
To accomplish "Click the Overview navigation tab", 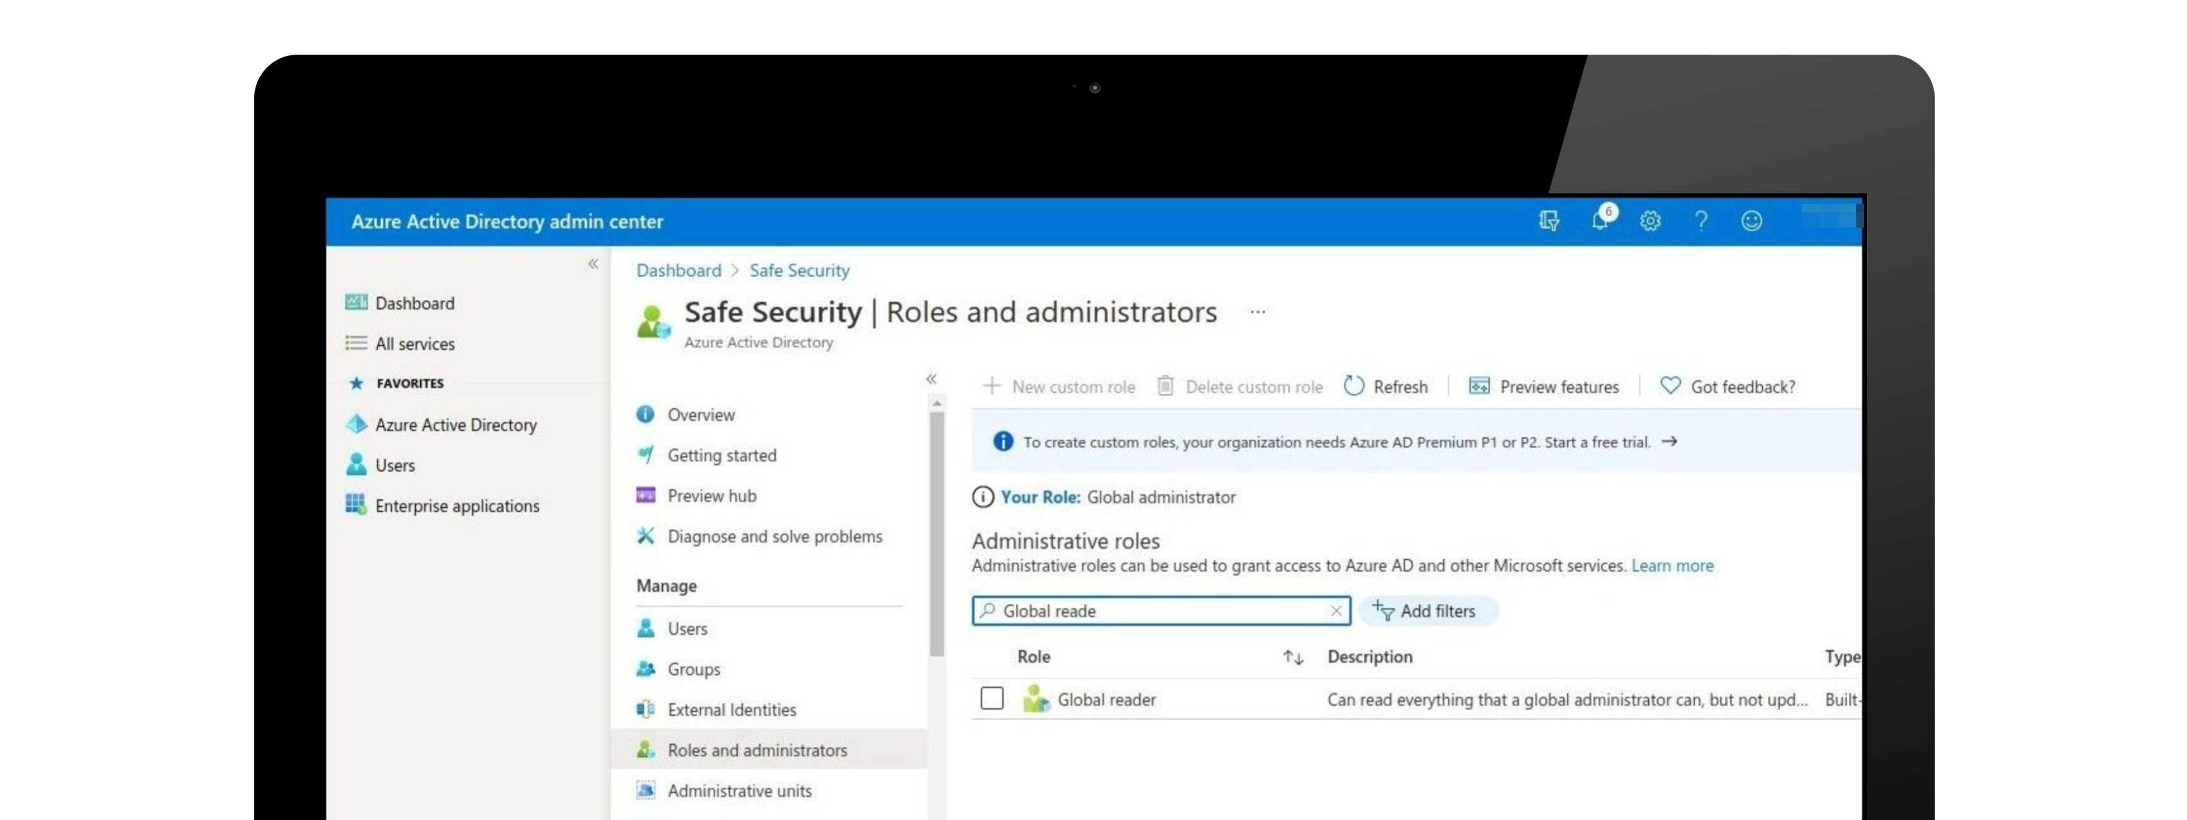I will [700, 414].
